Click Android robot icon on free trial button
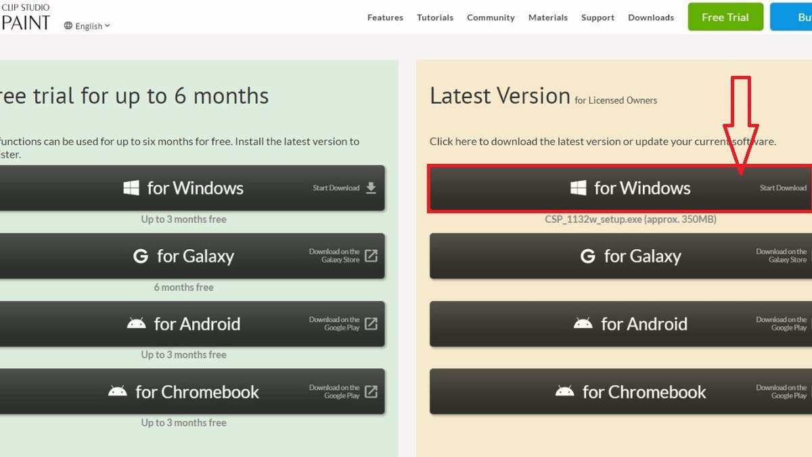Image resolution: width=812 pixels, height=457 pixels. pos(136,324)
